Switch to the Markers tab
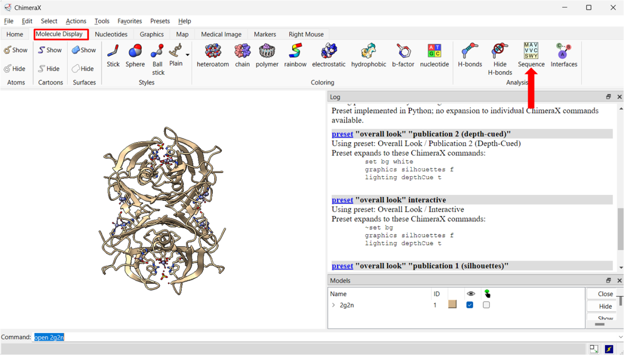 [x=265, y=34]
